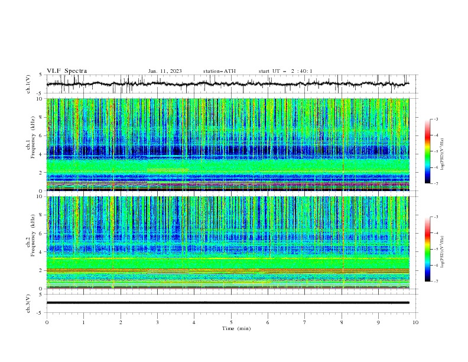468x362 pixels.
Task: Click the "6" kHz tick of ch.2 spectrogram
Action: (x=41, y=233)
